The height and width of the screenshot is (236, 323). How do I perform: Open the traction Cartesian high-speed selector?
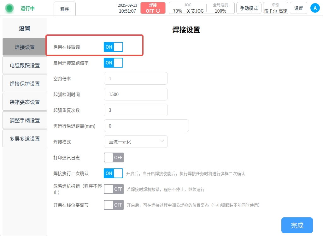pyautogui.click(x=275, y=8)
